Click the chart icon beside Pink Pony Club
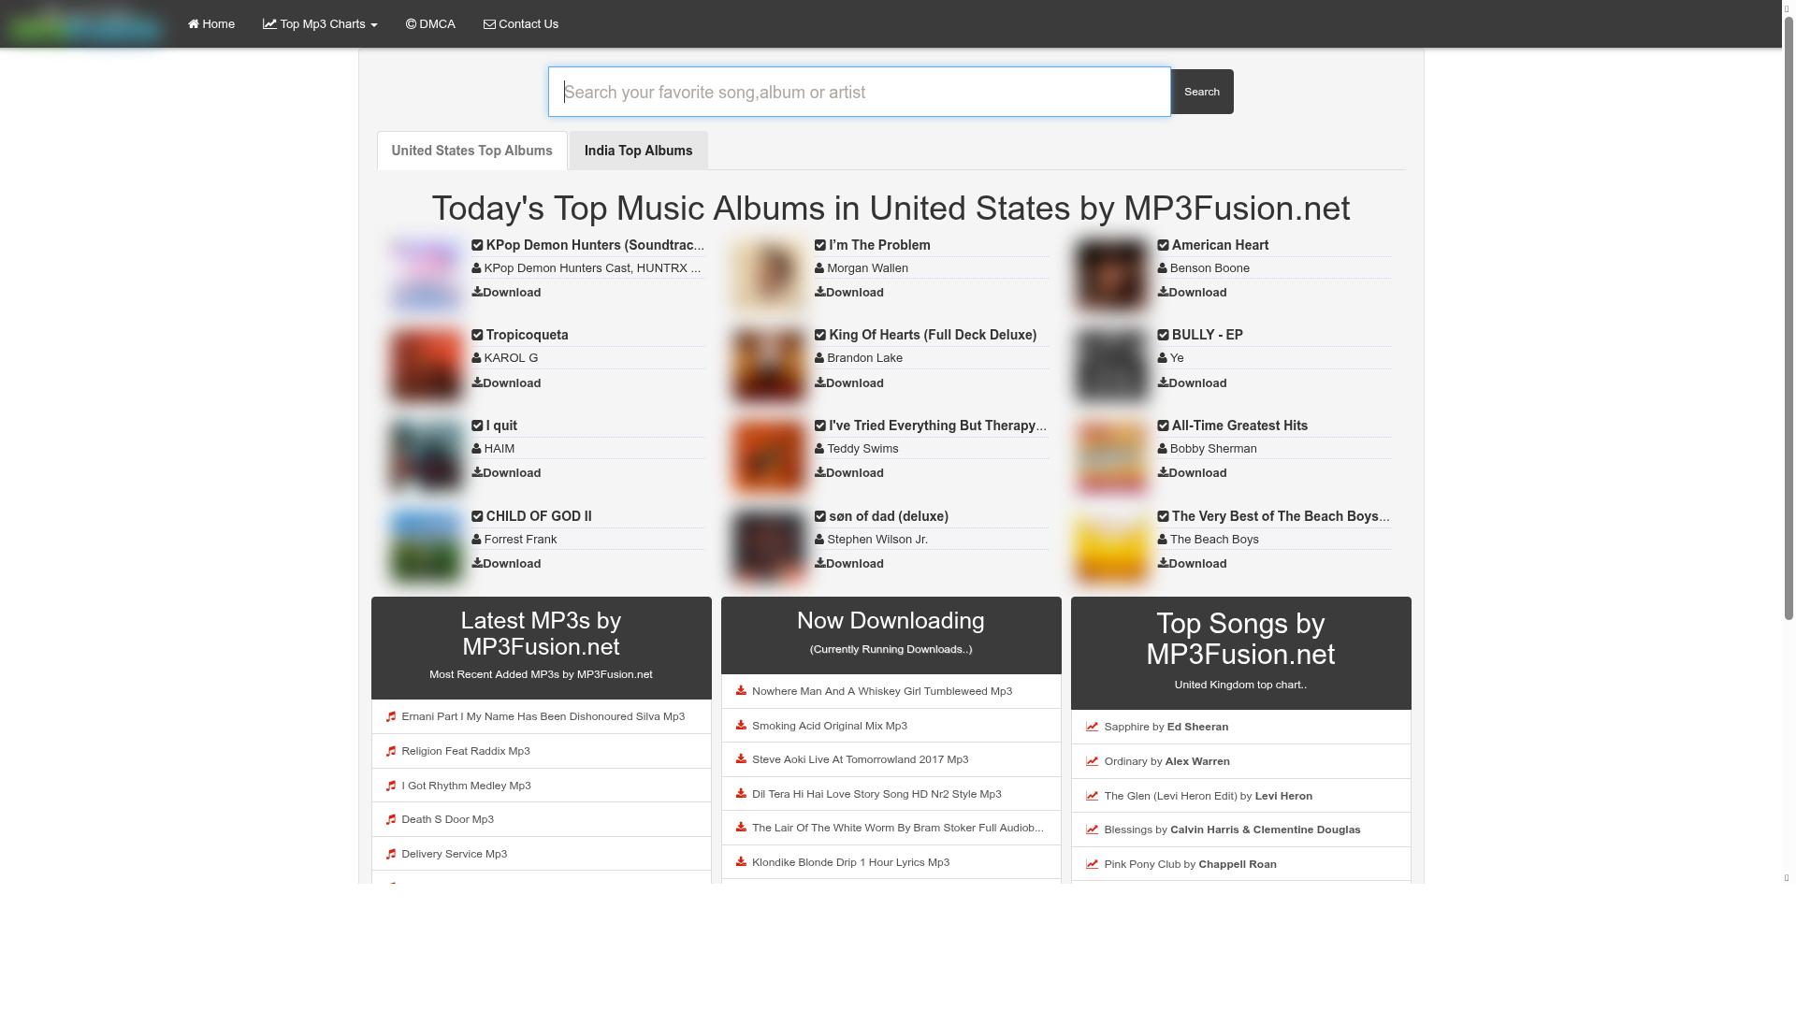 1092,863
